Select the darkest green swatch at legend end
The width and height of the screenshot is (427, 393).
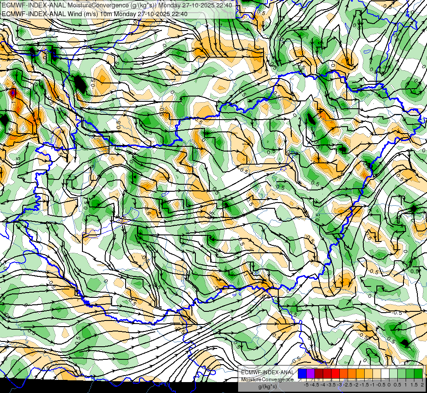pos(418,374)
